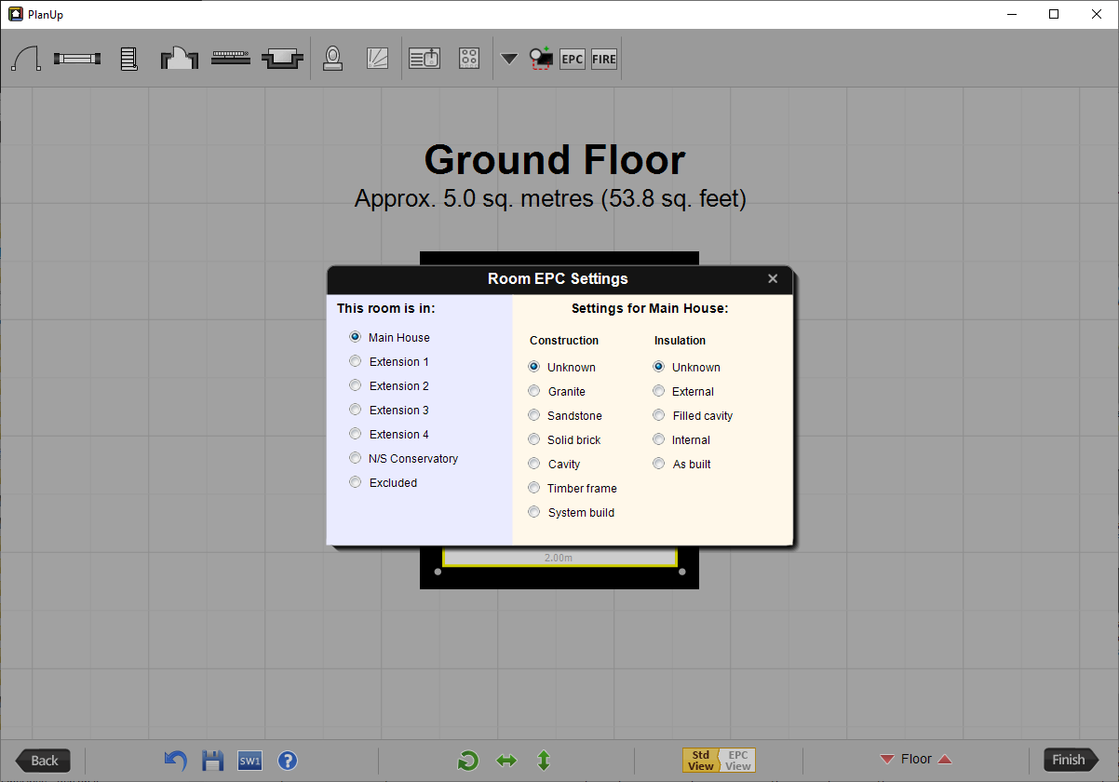The width and height of the screenshot is (1119, 782).
Task: Switch to EPC View
Action: (x=737, y=761)
